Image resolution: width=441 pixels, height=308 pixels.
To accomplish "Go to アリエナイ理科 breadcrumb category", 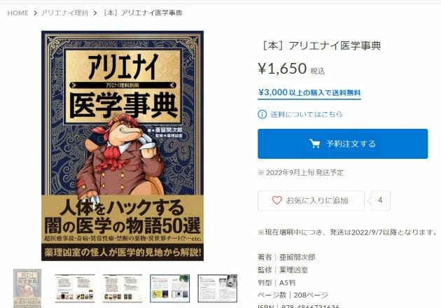I will pyautogui.click(x=64, y=13).
